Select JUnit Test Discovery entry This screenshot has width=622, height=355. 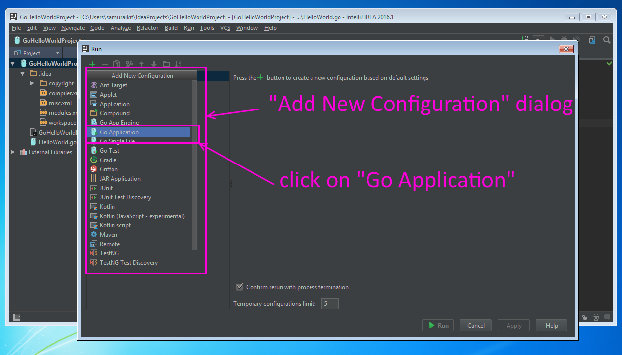point(138,197)
